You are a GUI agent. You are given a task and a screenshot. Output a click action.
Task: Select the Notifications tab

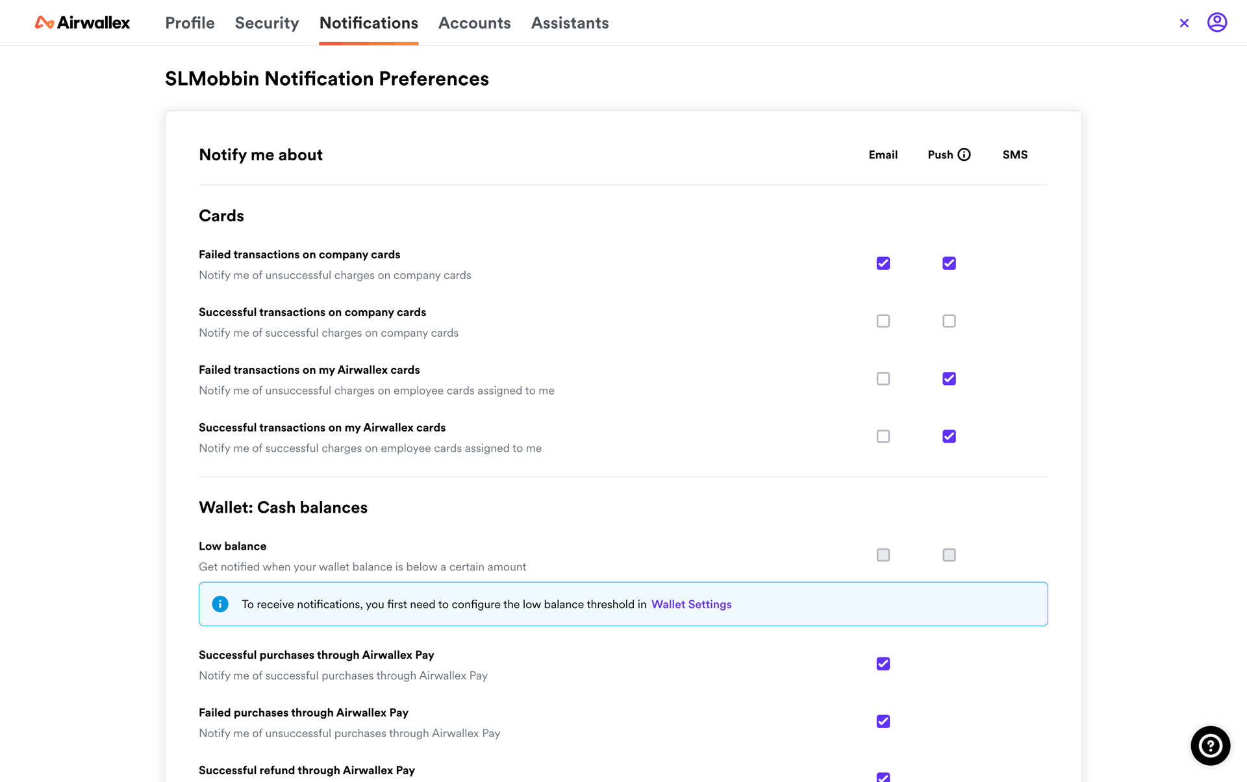point(368,23)
